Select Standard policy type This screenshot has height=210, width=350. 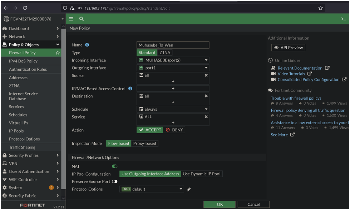click(147, 52)
